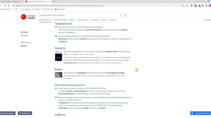Screen dimensions: 211x118
Task: Open Закон Волгоградской области от 10.02.2009
Action: click(x=82, y=88)
